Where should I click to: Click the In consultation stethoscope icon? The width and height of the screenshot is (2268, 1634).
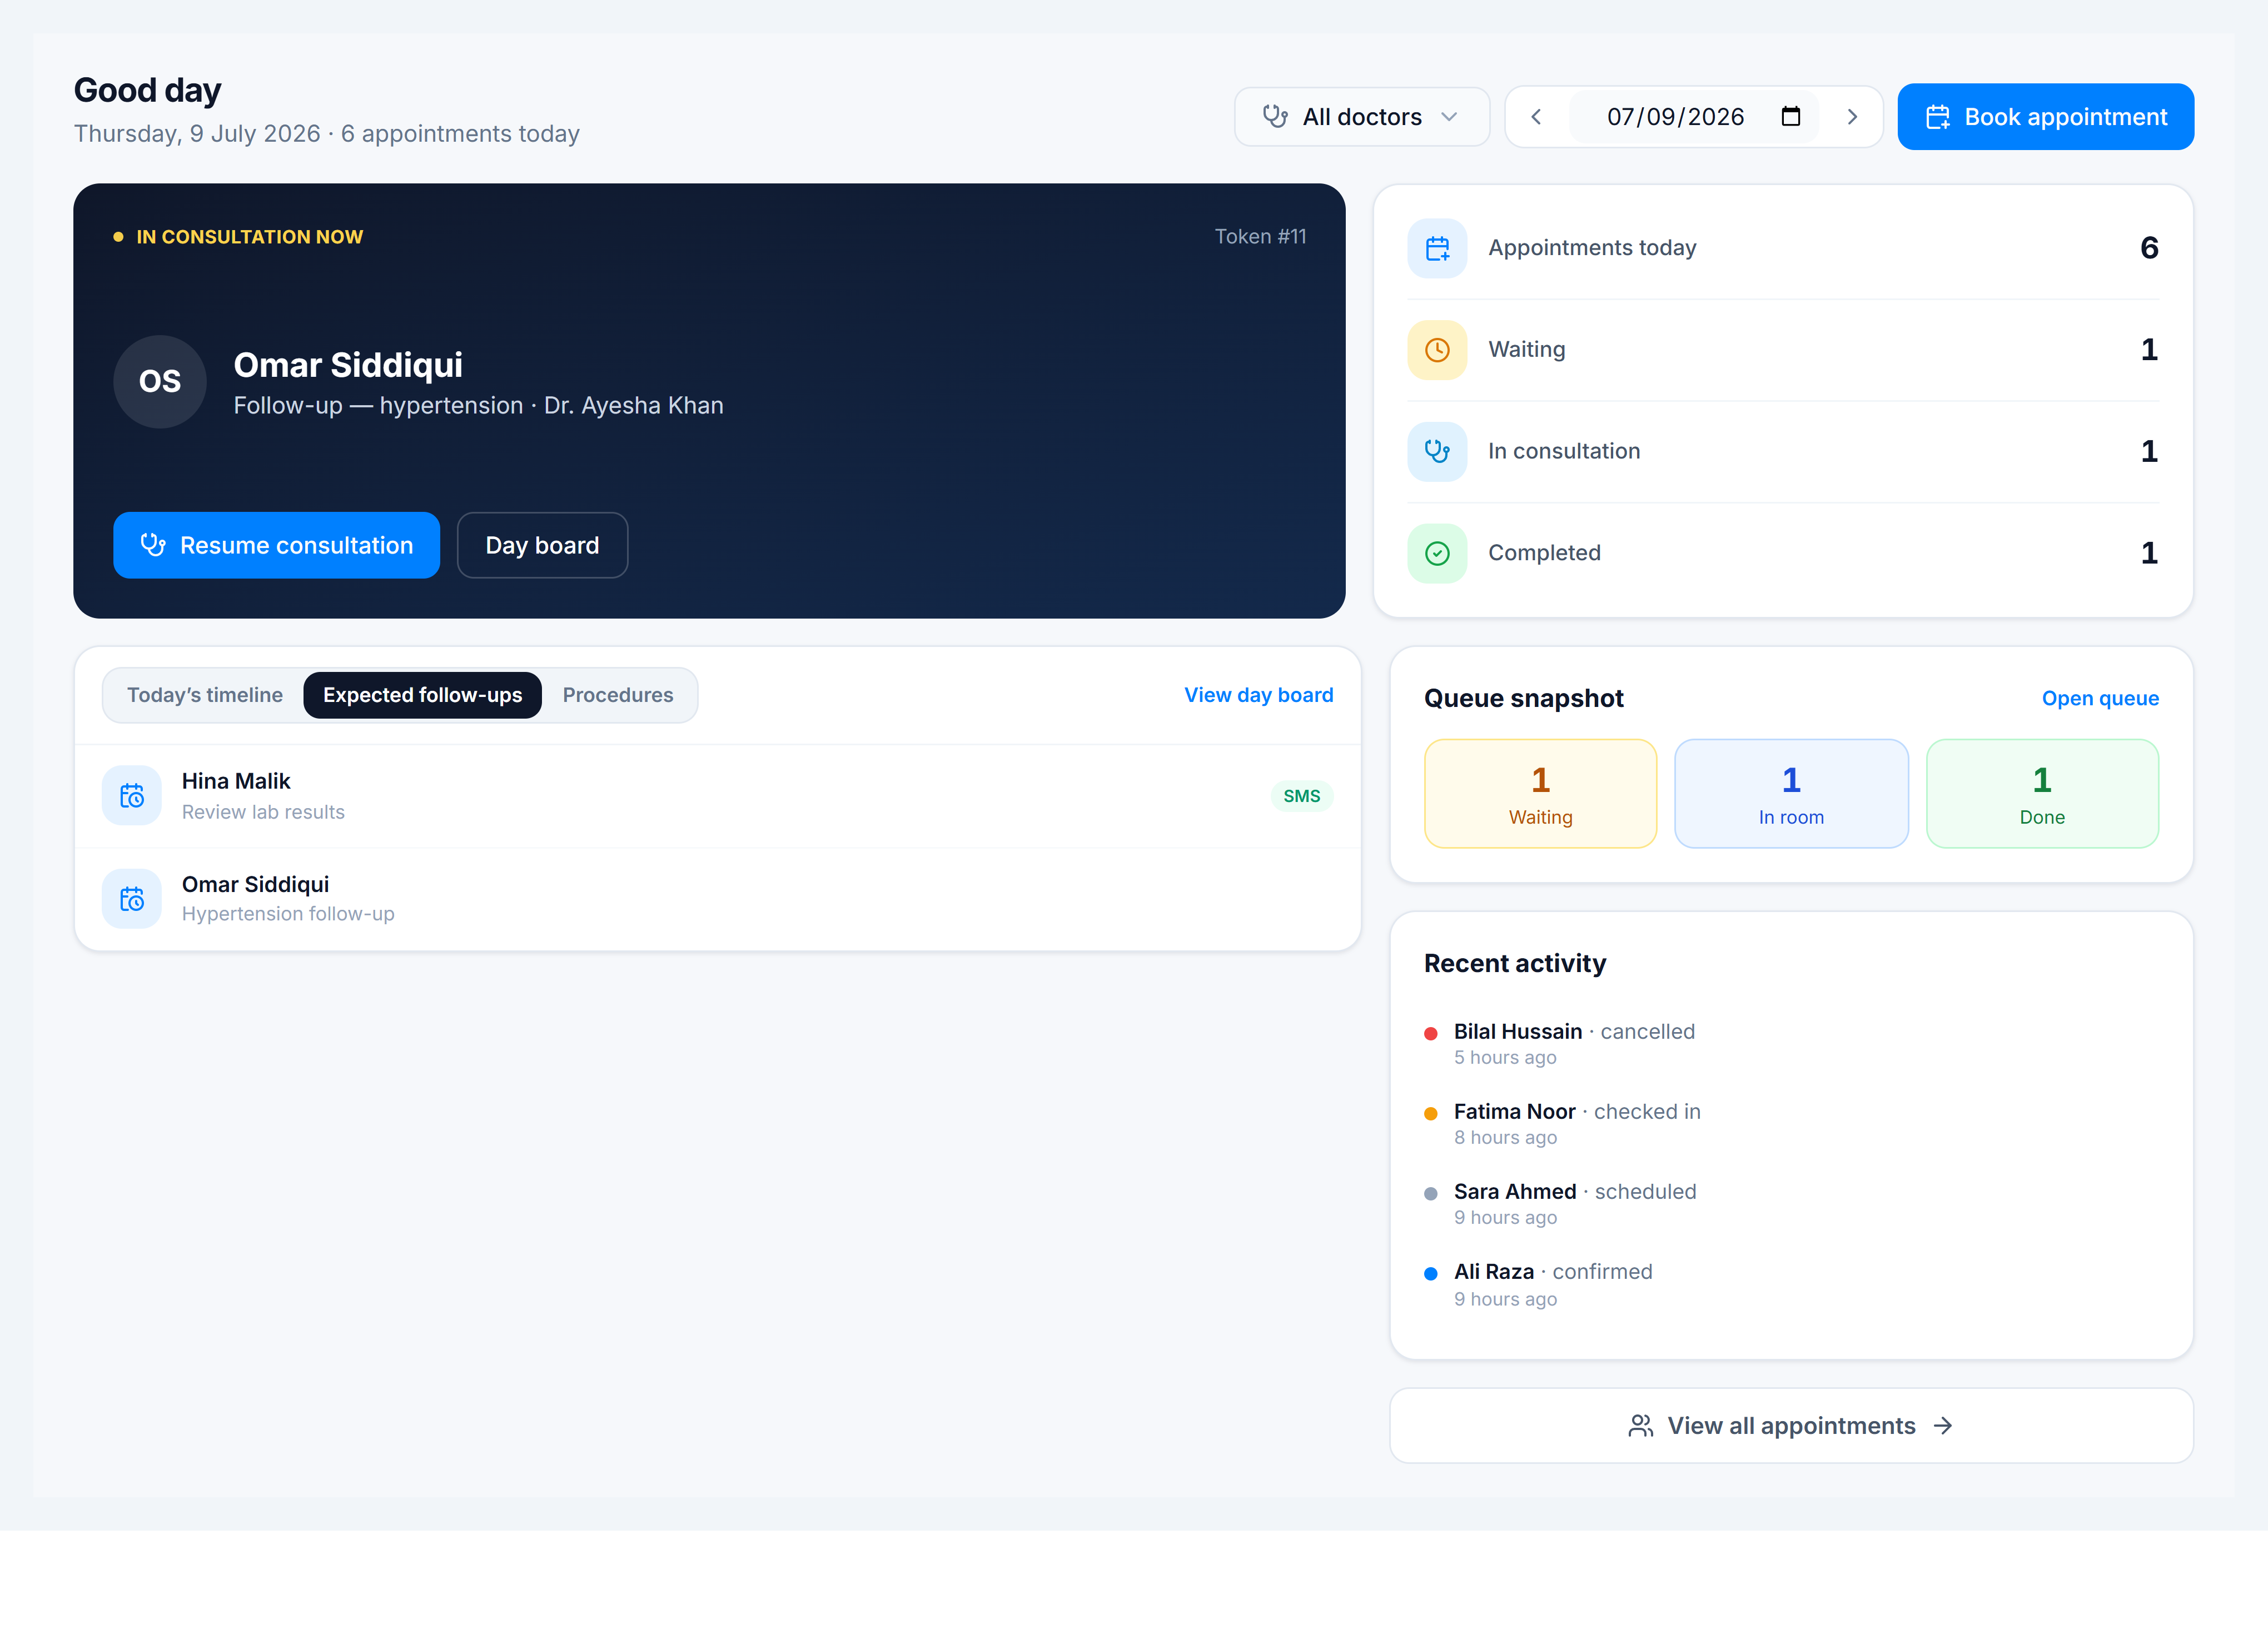tap(1437, 451)
